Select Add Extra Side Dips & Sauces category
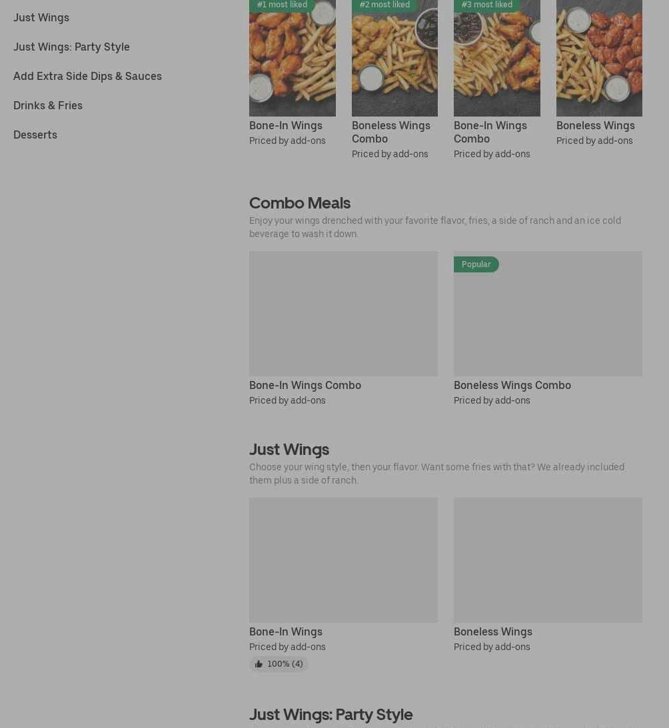Image resolution: width=669 pixels, height=728 pixels. [x=87, y=76]
